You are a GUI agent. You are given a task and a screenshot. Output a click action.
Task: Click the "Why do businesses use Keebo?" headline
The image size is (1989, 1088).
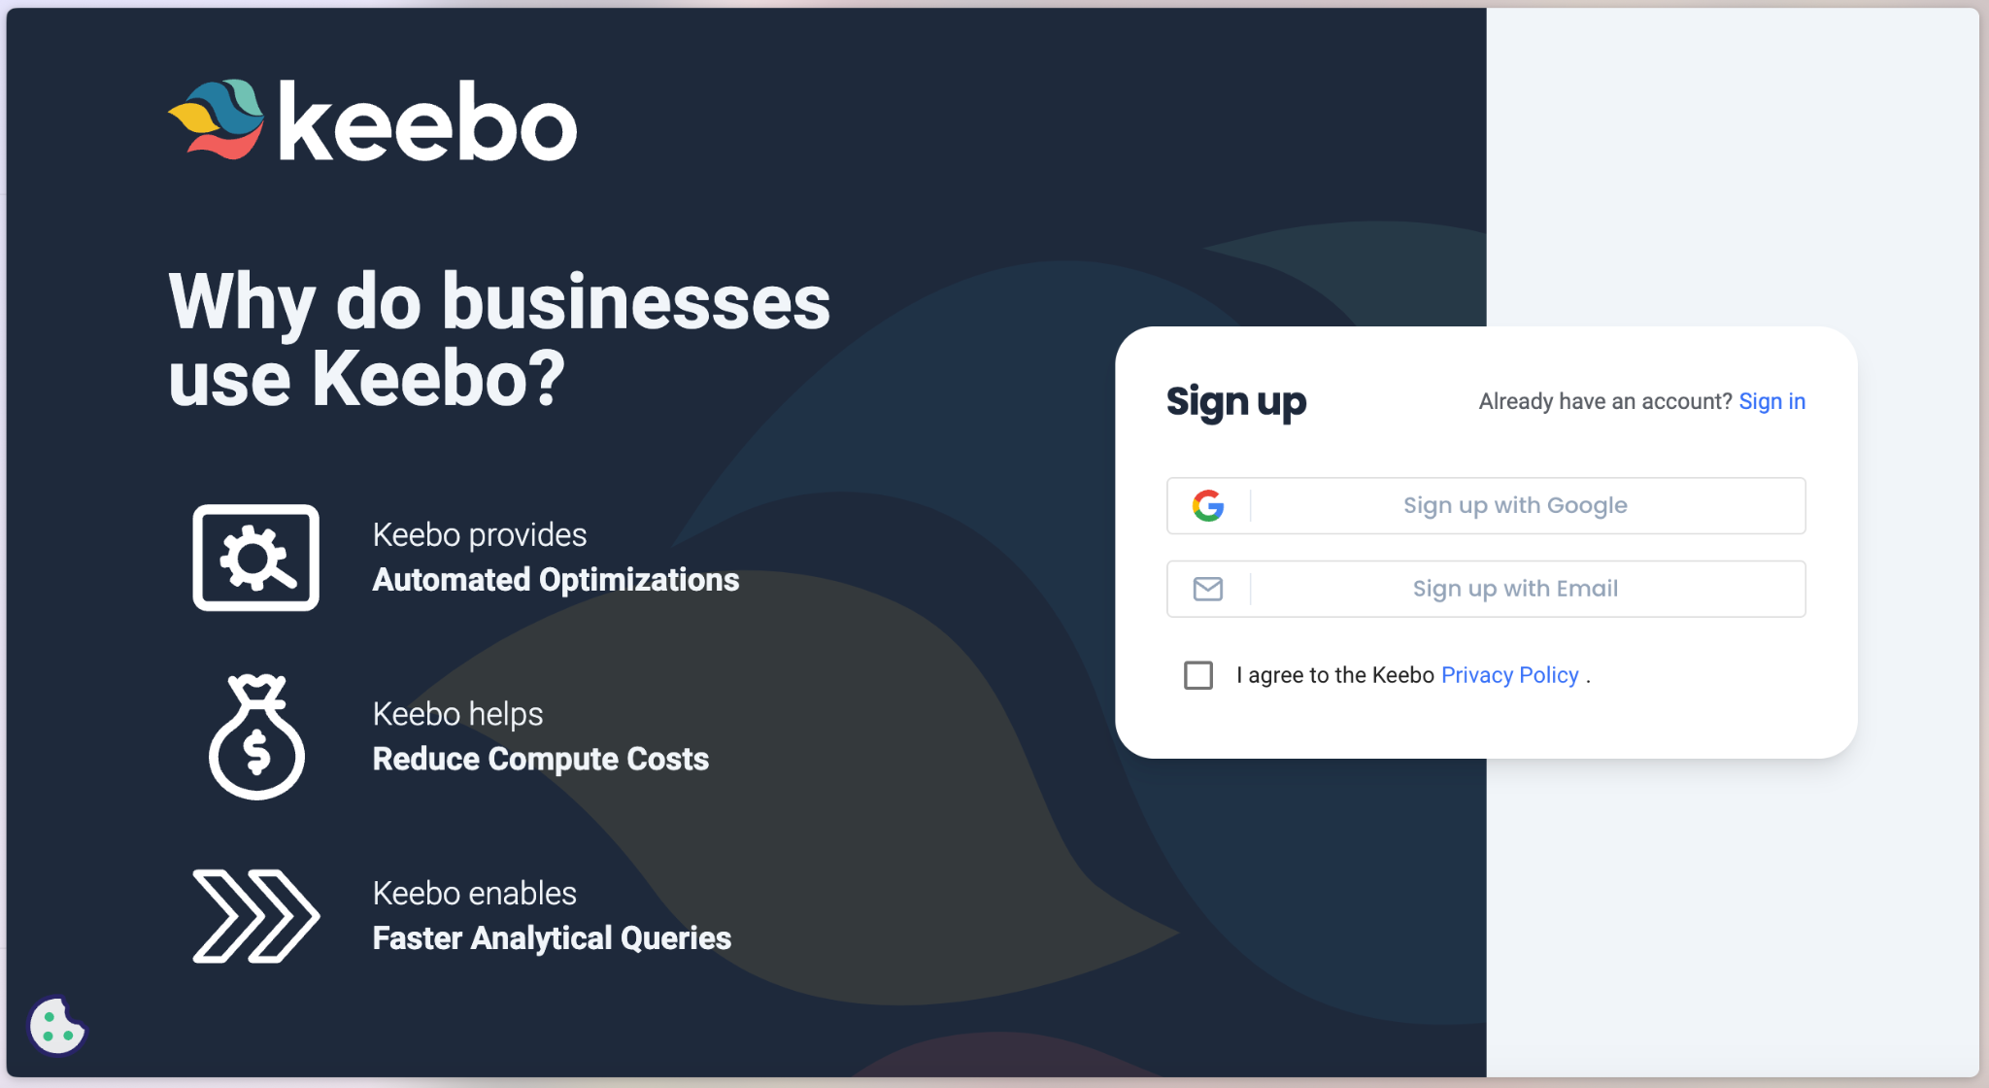(x=499, y=339)
